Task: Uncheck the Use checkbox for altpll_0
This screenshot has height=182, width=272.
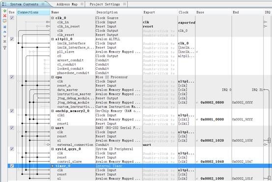Action: [x=12, y=39]
